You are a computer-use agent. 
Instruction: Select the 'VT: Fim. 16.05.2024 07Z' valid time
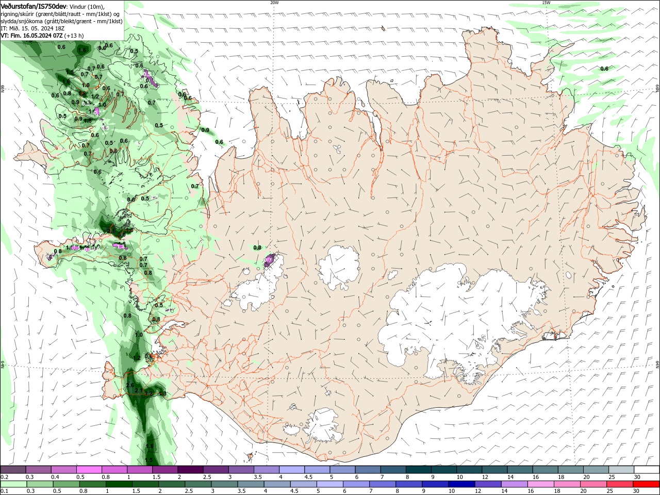31,36
